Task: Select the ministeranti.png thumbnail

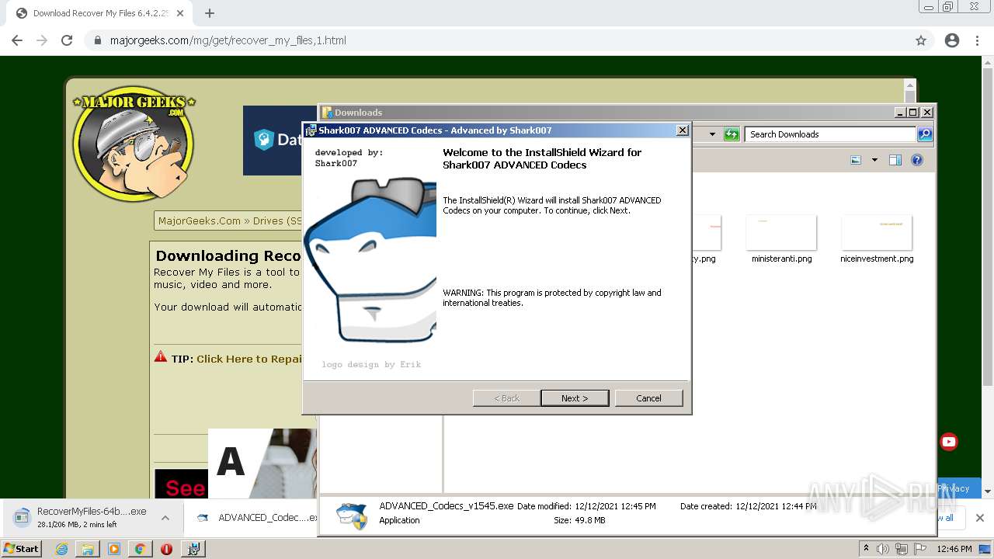Action: [x=781, y=233]
